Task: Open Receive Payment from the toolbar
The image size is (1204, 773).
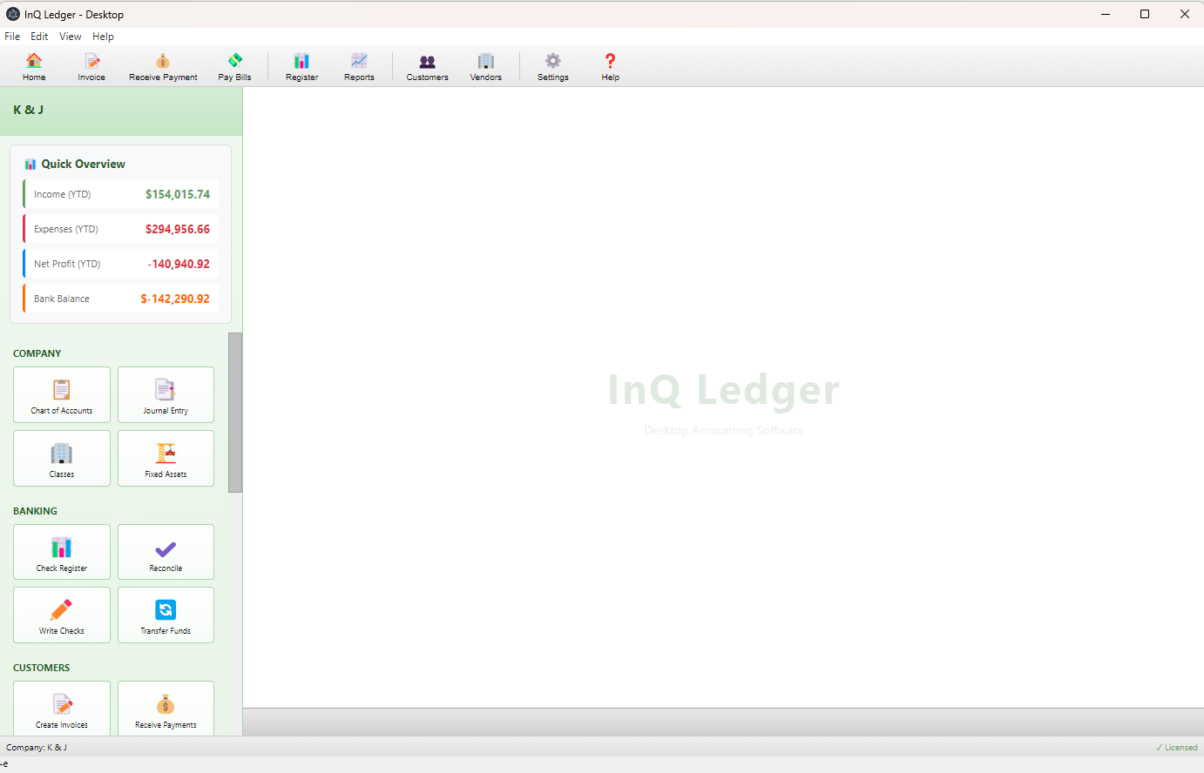Action: point(163,66)
